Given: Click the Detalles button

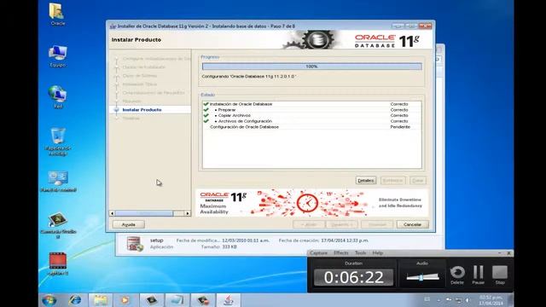Looking at the screenshot, I should 366,180.
